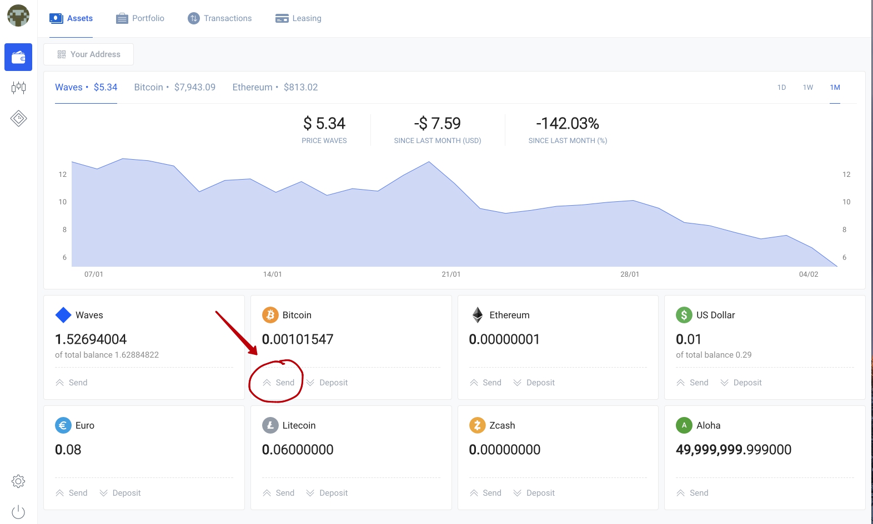Image resolution: width=873 pixels, height=524 pixels.
Task: Open the token issuance diamond icon
Action: click(x=18, y=118)
